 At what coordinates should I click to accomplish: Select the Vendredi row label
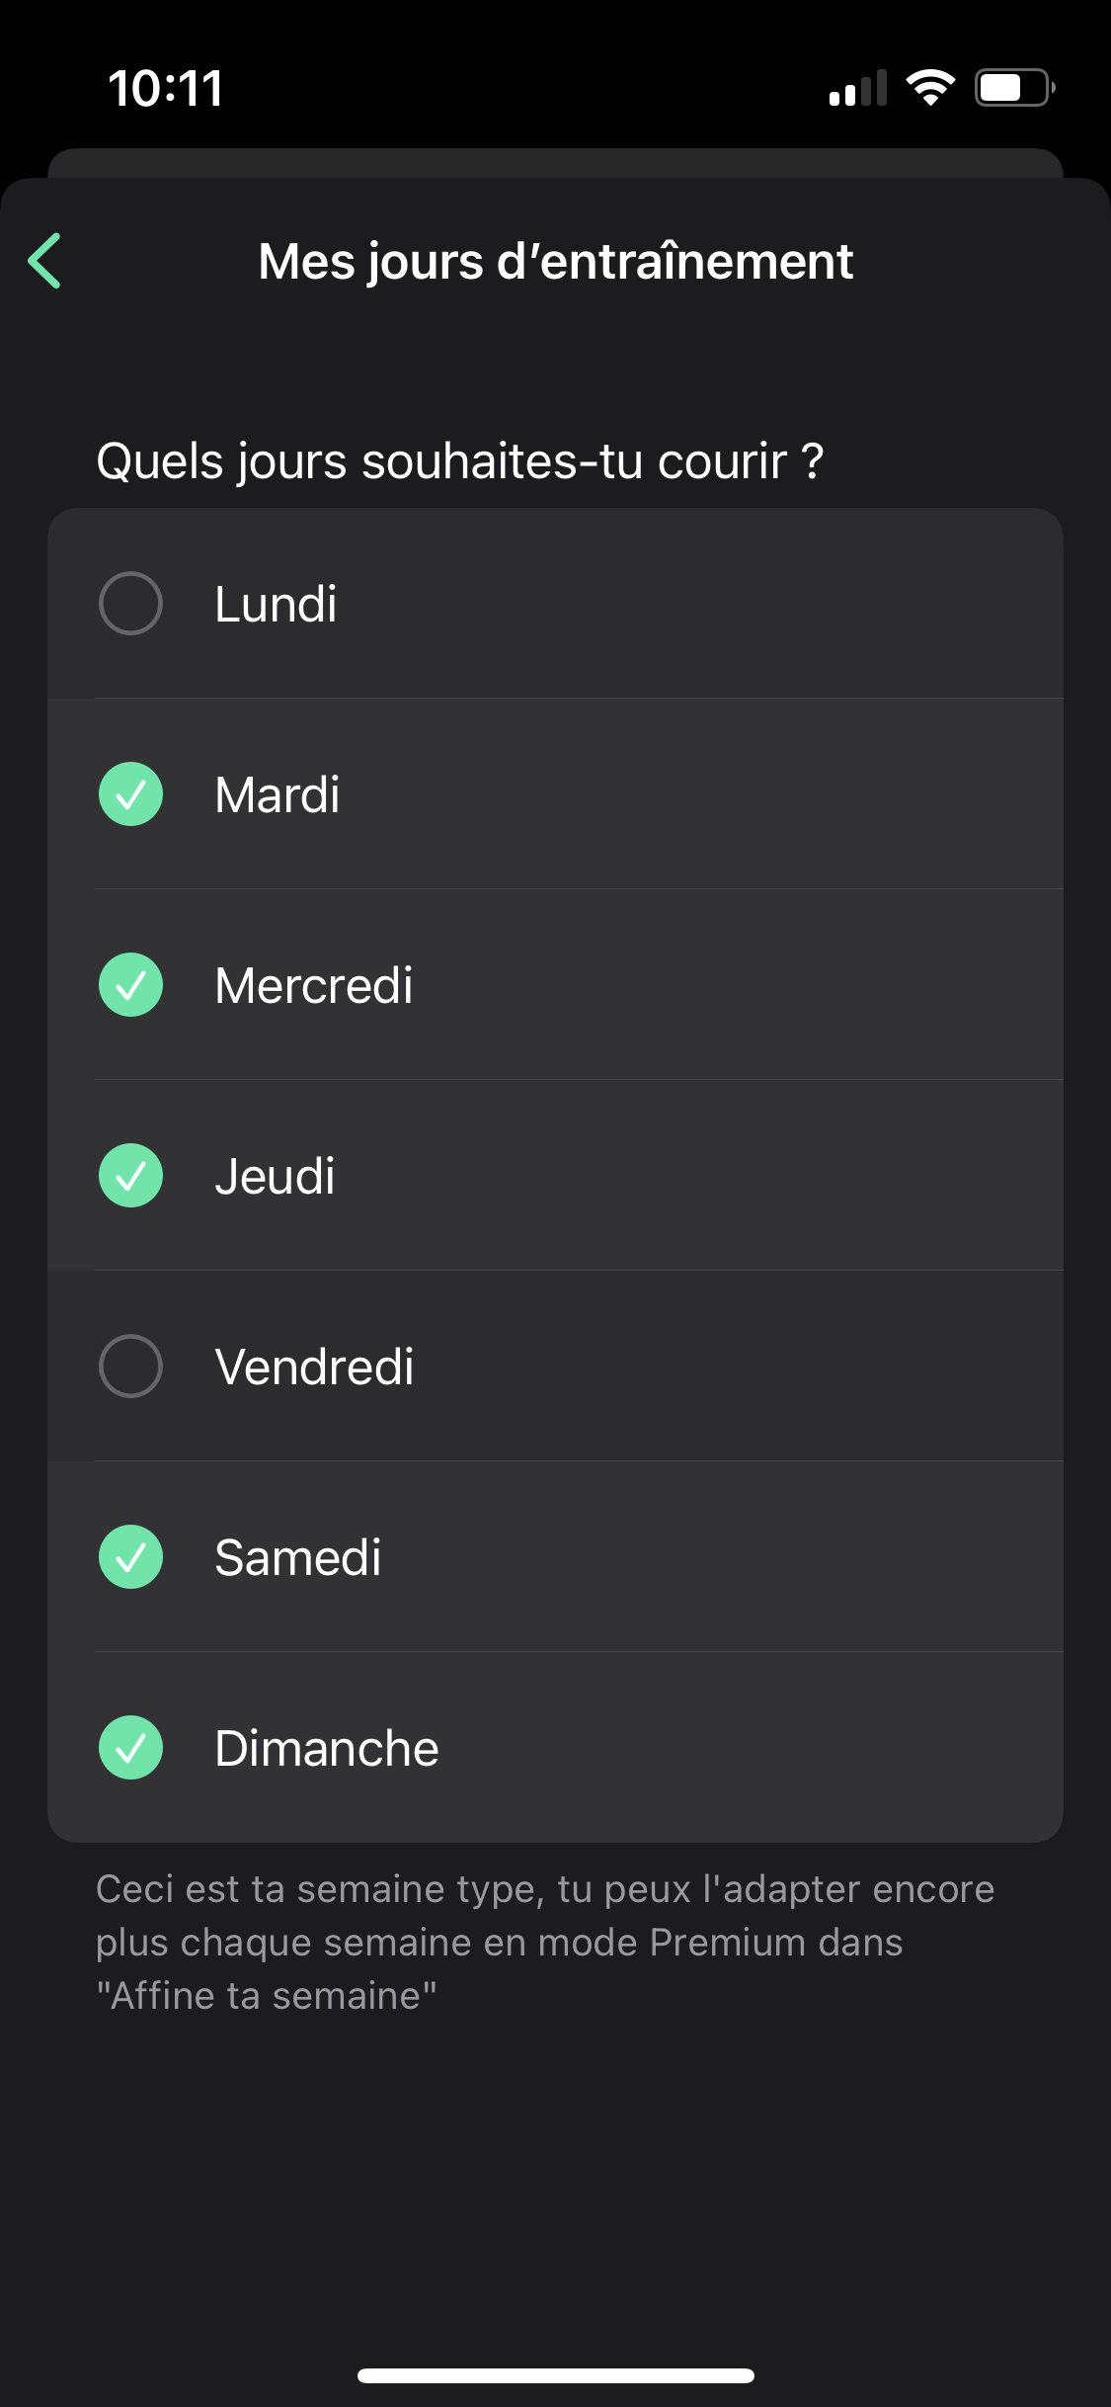tap(314, 1367)
